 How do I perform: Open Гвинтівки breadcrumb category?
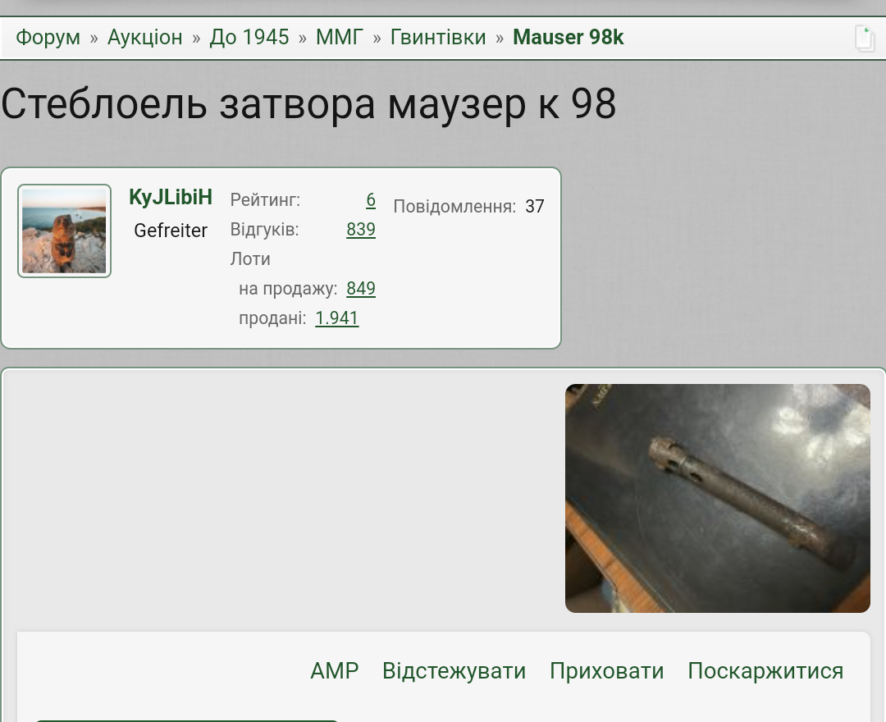click(438, 37)
